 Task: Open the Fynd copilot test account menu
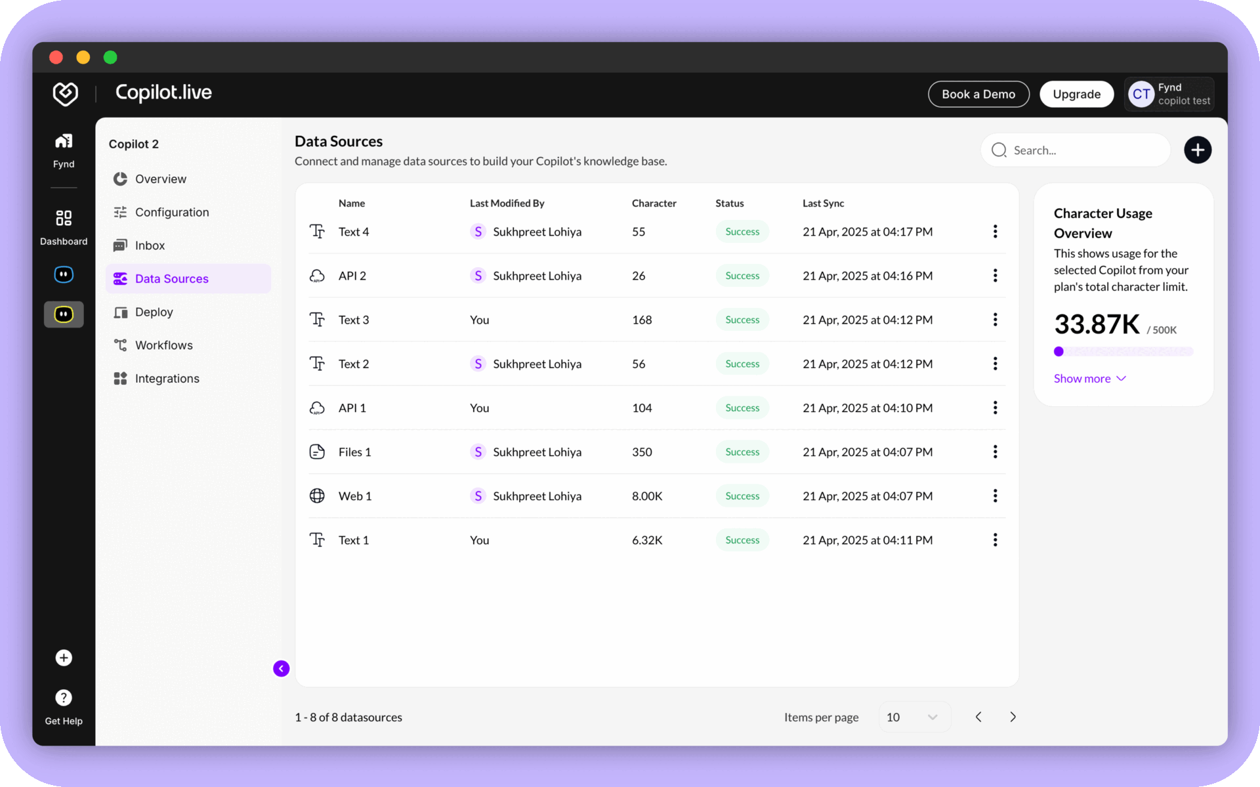pos(1169,95)
